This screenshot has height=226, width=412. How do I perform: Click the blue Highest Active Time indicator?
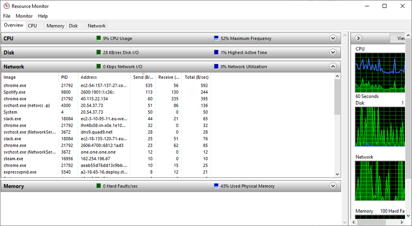(216, 52)
